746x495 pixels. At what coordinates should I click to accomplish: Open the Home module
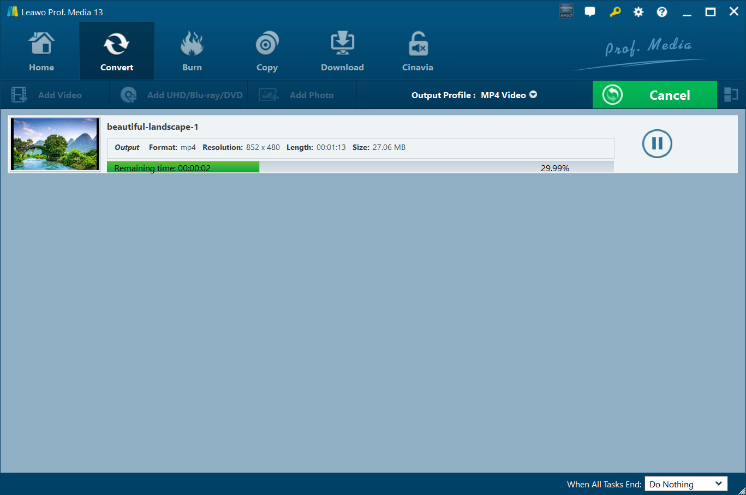pos(41,51)
